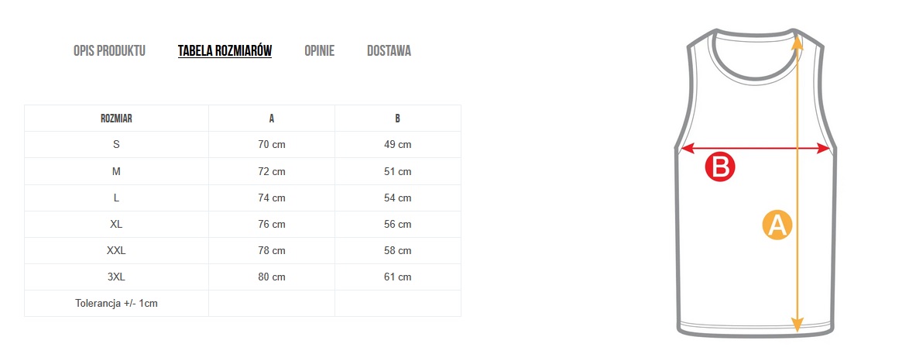Click the red B measurement badge

719,167
